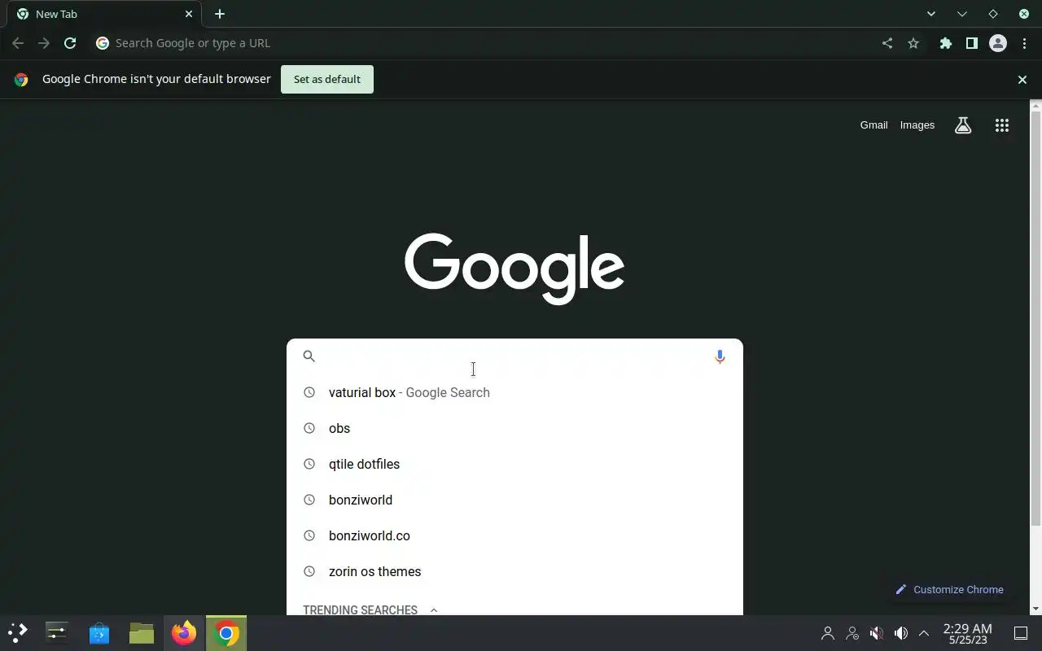1042x651 pixels.
Task: Click the Google icon in address bar
Action: (103, 43)
